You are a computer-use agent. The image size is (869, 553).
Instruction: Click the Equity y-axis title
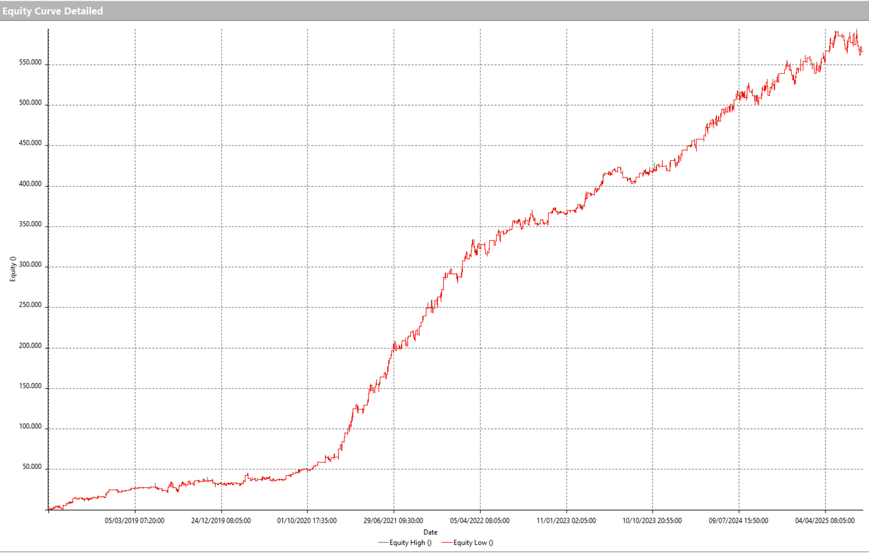coord(13,269)
